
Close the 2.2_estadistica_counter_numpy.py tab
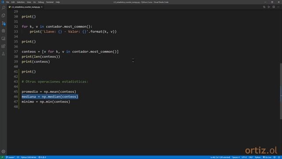pyautogui.click(x=42, y=7)
